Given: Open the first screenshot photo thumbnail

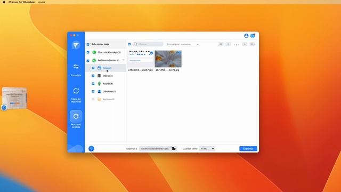Looking at the screenshot, I should (x=141, y=59).
